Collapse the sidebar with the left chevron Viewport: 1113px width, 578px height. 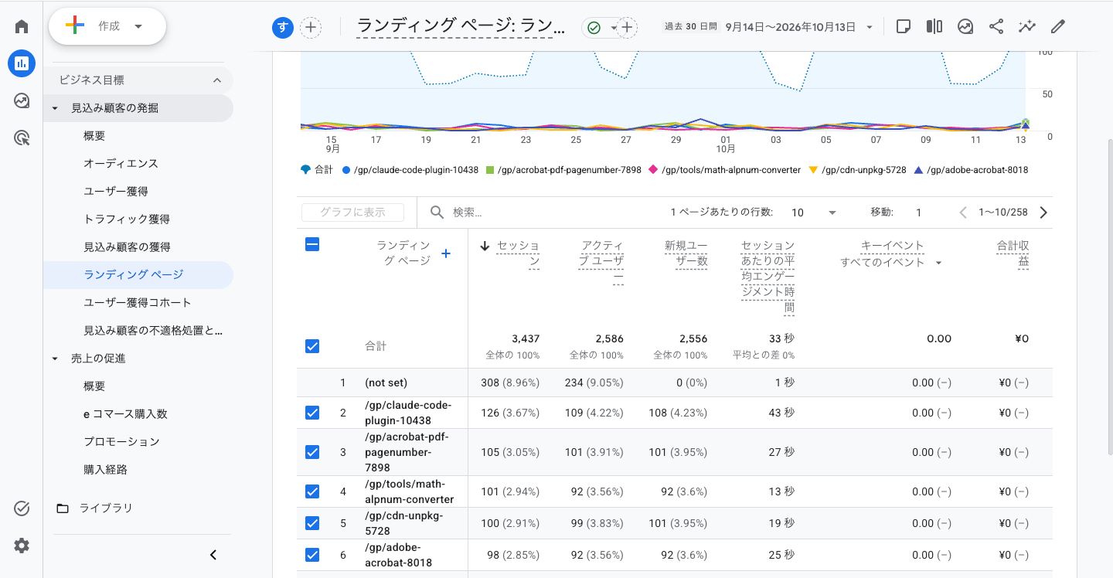click(x=213, y=555)
